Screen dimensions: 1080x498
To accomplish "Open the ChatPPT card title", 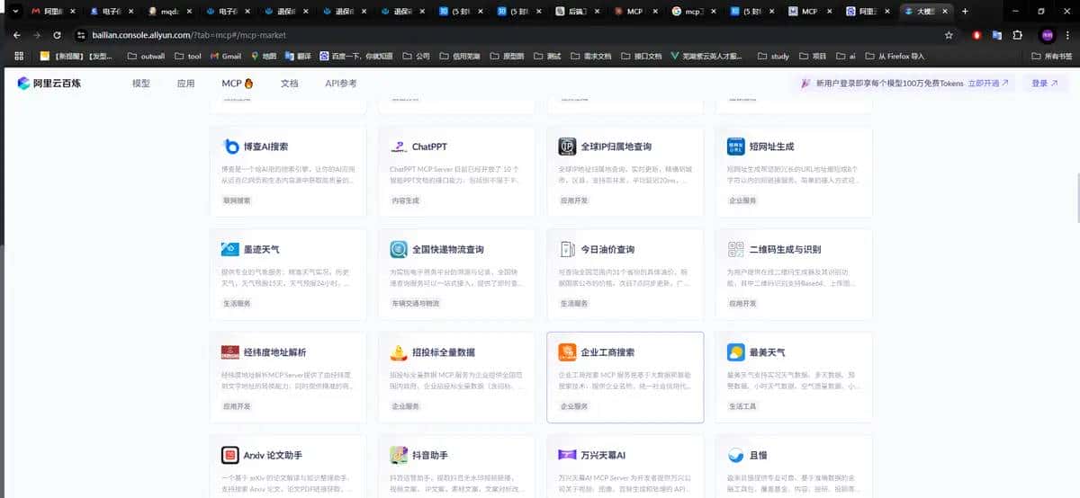I will click(429, 147).
